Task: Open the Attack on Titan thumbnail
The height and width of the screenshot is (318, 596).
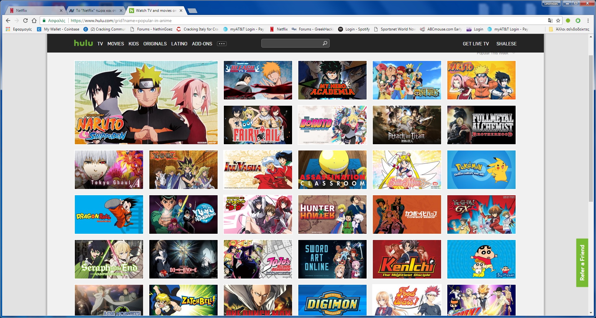Action: (407, 125)
